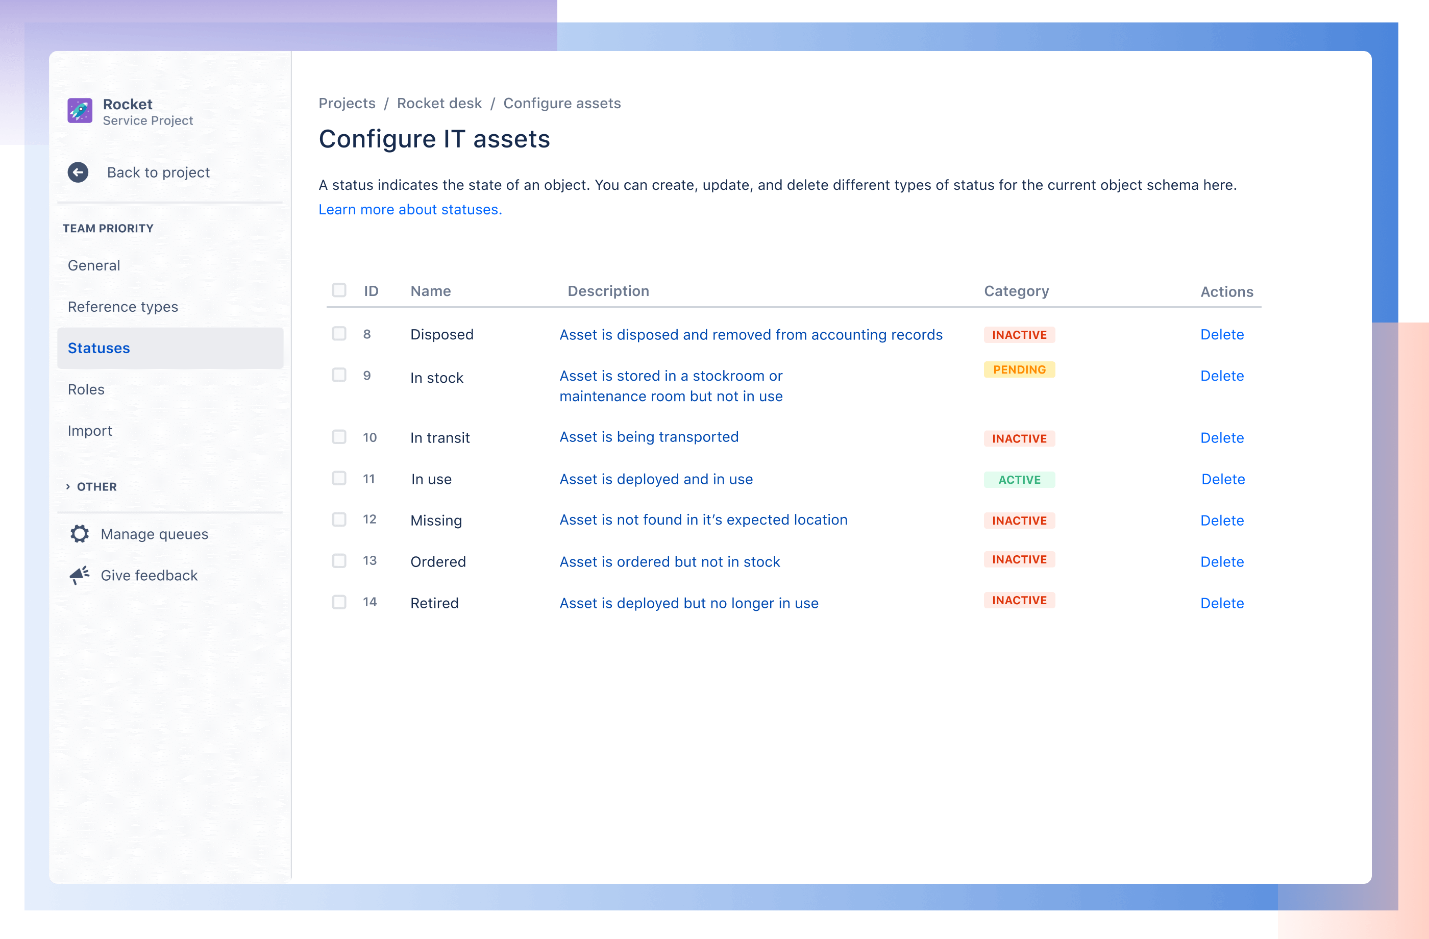
Task: Navigate to General settings section
Action: (x=93, y=264)
